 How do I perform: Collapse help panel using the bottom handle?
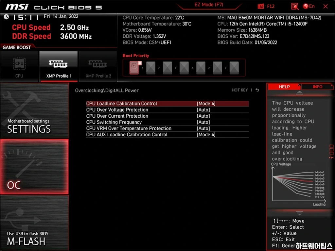(x=299, y=213)
